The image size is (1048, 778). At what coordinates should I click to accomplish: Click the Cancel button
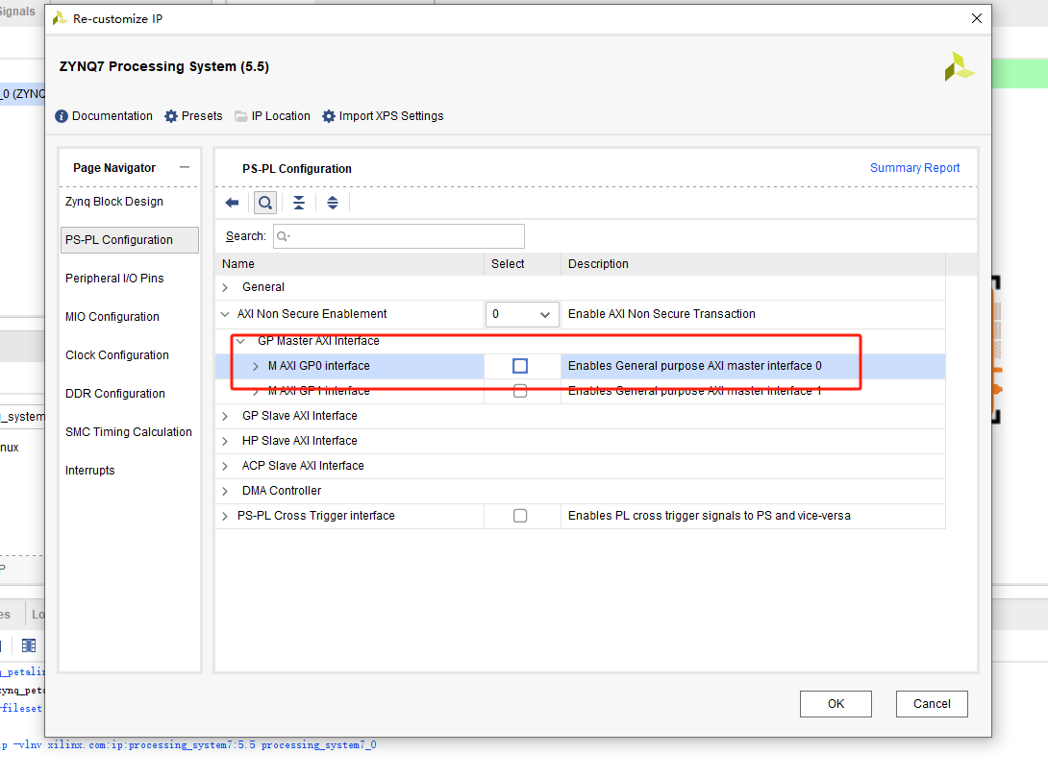(932, 704)
